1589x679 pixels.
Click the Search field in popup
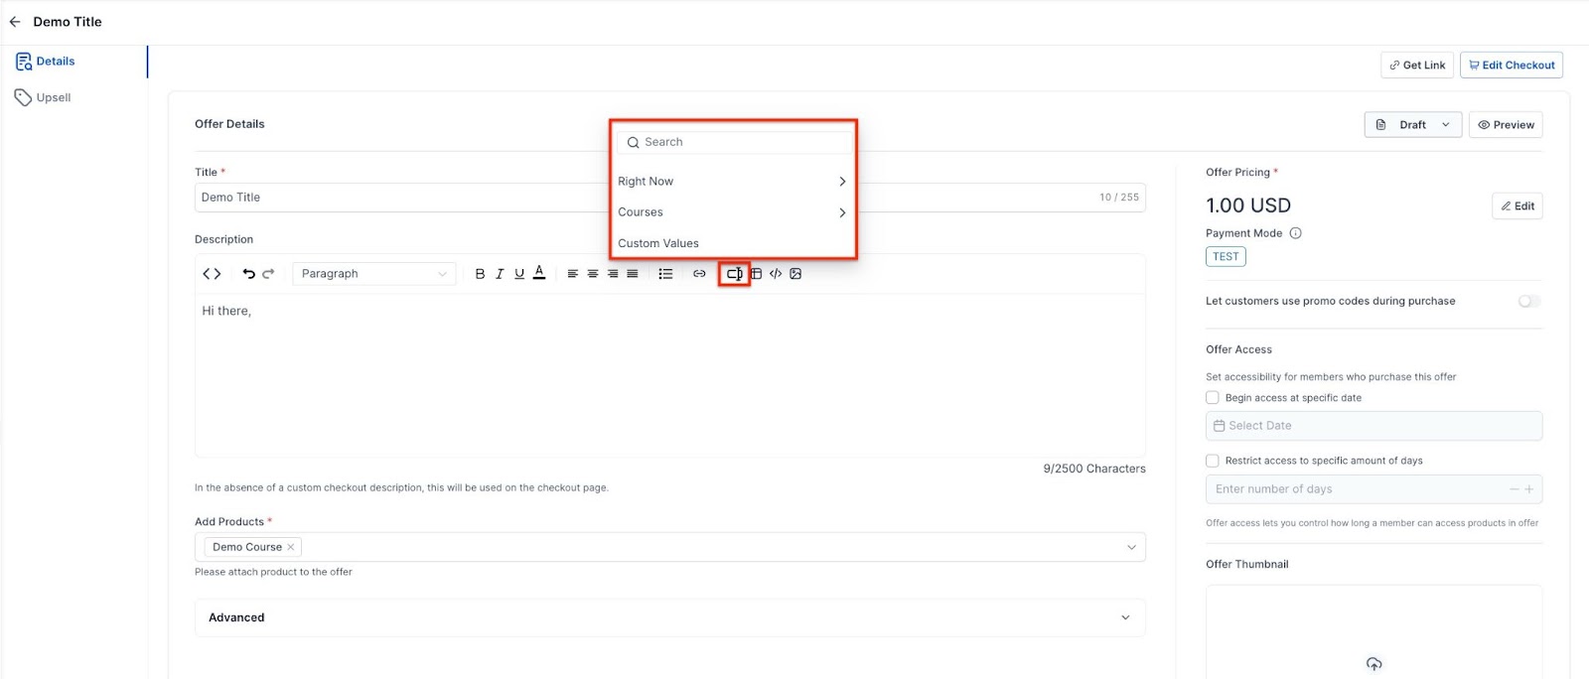click(x=733, y=142)
